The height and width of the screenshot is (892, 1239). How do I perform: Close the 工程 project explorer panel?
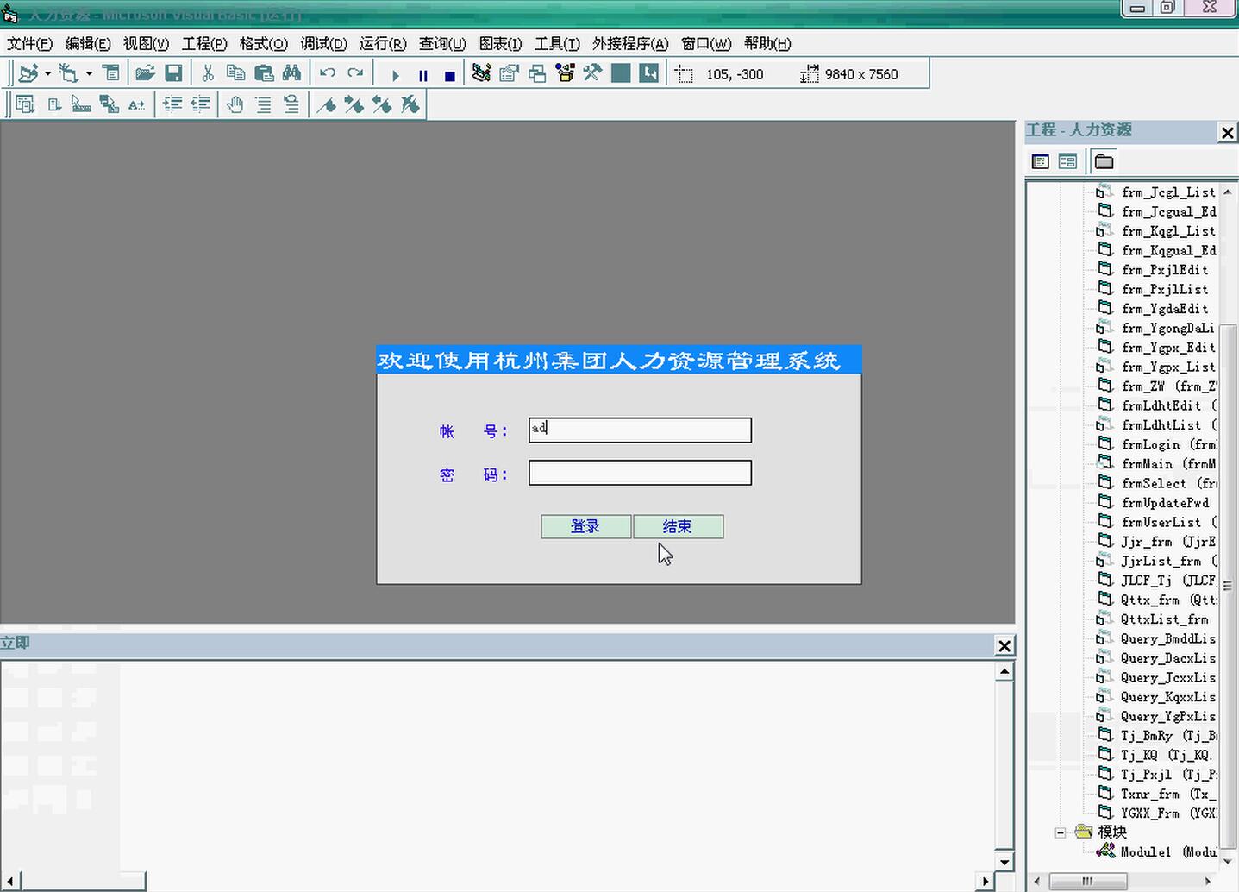(1228, 132)
